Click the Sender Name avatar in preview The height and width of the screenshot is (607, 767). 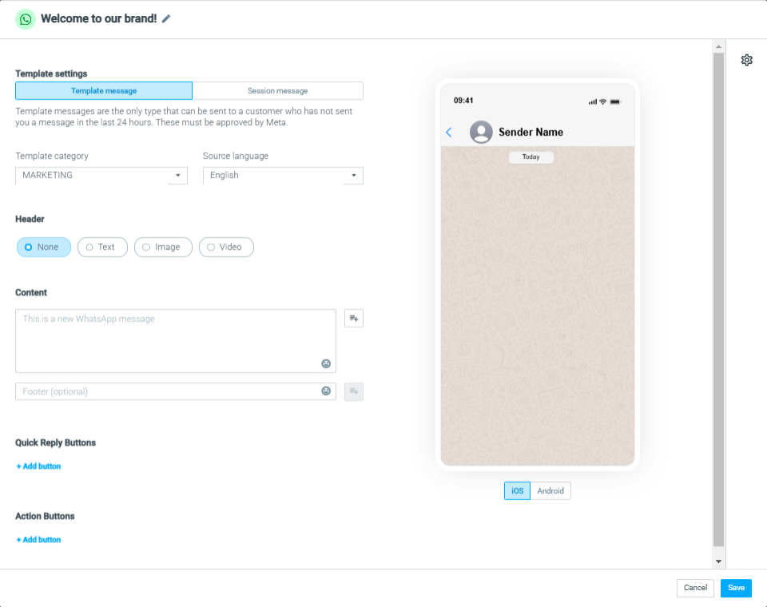tap(481, 132)
